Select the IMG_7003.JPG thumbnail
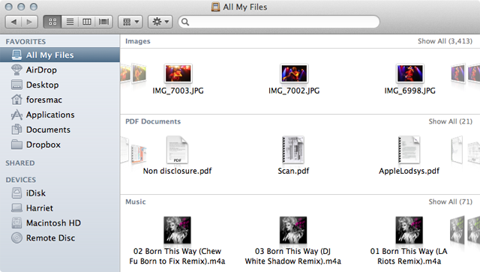 coord(178,73)
